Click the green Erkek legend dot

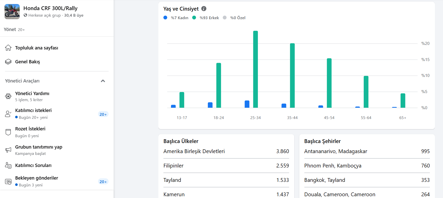point(194,18)
